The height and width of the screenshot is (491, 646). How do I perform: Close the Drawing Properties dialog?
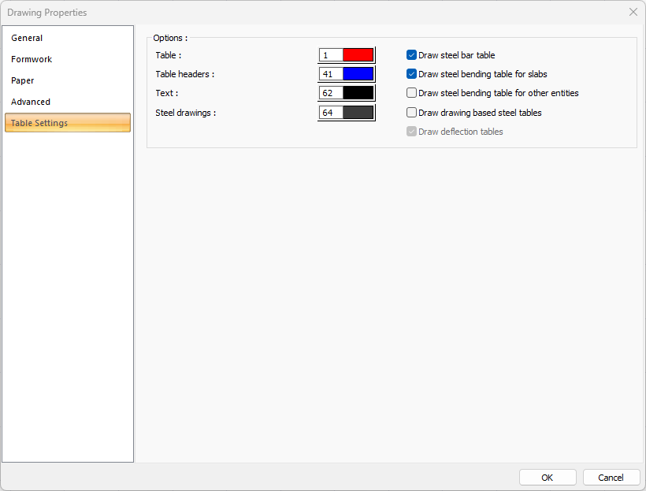tap(633, 12)
